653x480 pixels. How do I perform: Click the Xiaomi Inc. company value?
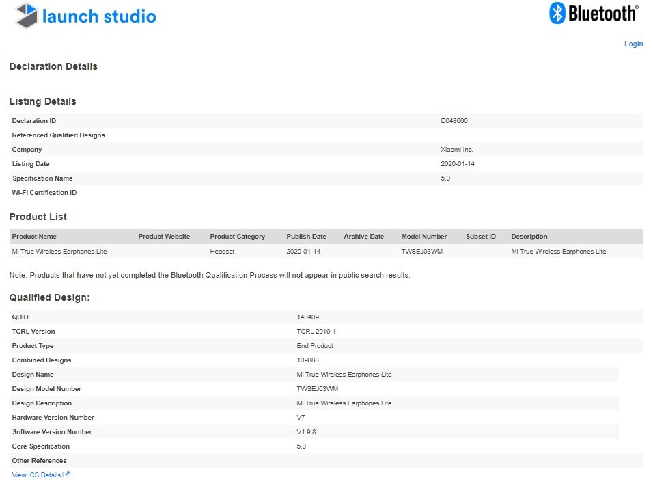tap(457, 150)
